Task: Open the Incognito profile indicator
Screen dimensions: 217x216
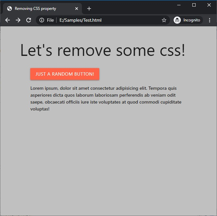Action: (188, 20)
